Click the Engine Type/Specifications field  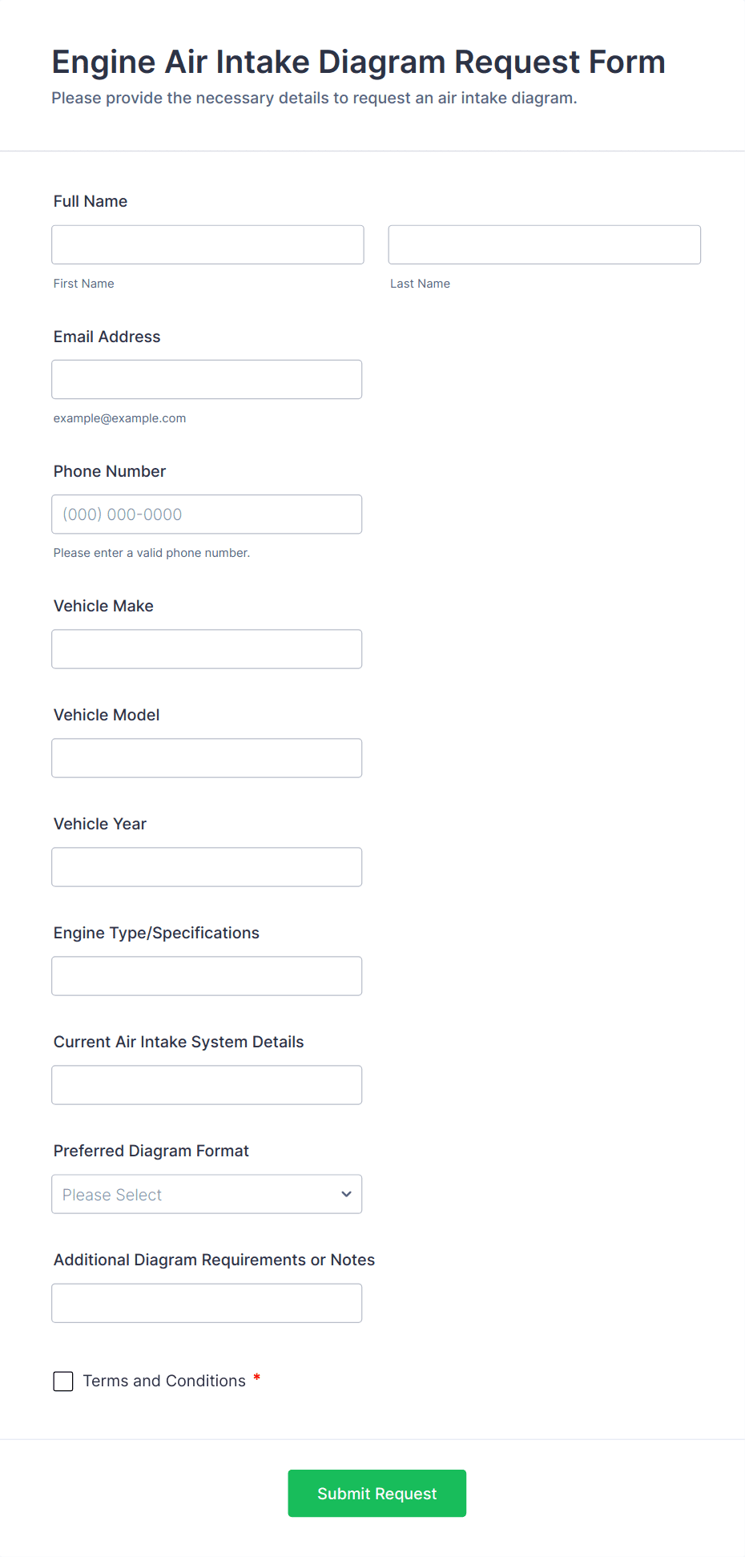tap(207, 975)
